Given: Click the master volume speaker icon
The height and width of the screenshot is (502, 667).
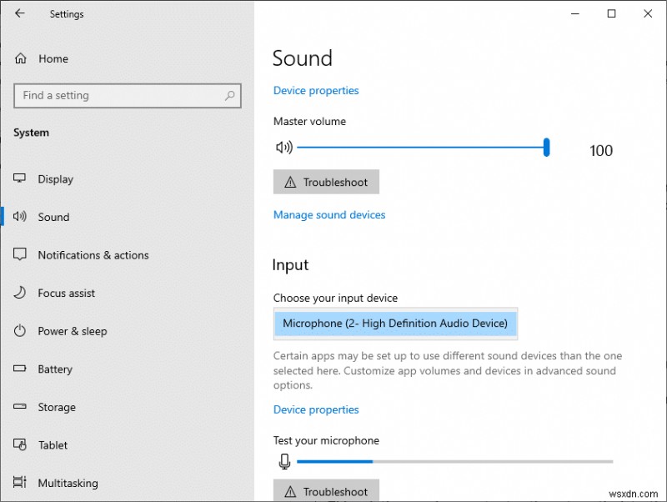Looking at the screenshot, I should (283, 148).
